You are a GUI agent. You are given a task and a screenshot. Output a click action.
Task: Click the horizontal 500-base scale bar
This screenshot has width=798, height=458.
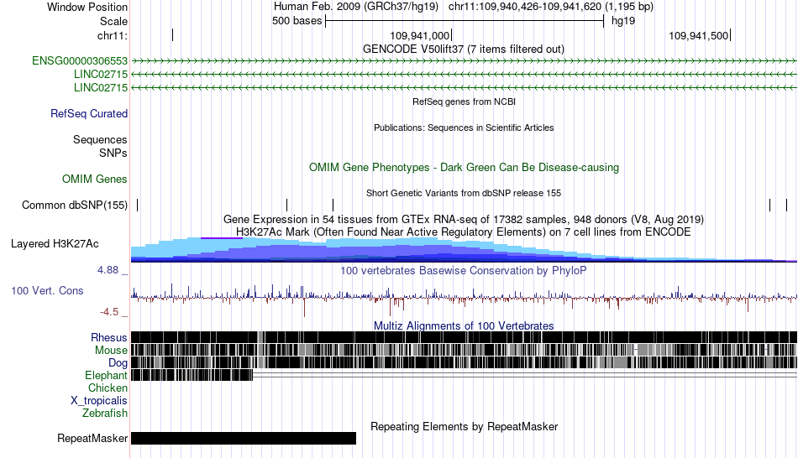point(465,21)
